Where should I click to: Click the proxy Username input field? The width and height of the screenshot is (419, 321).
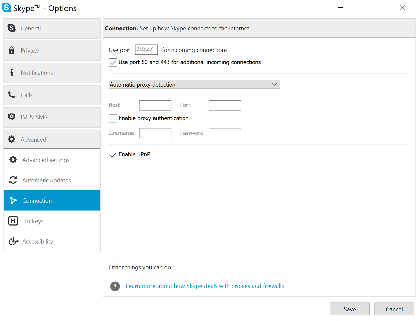coord(155,133)
